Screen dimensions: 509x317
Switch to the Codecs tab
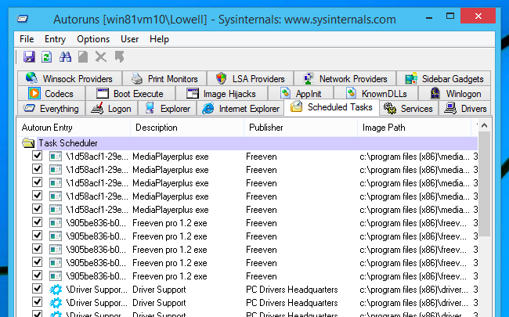pos(51,93)
